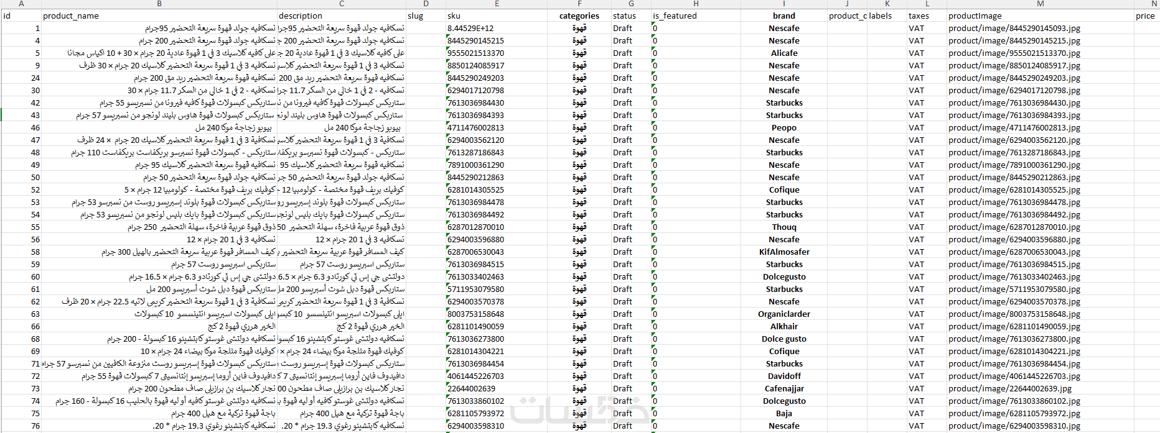Image resolution: width=1160 pixels, height=433 pixels.
Task: Select the id cell with value 71
Action: coord(21,363)
